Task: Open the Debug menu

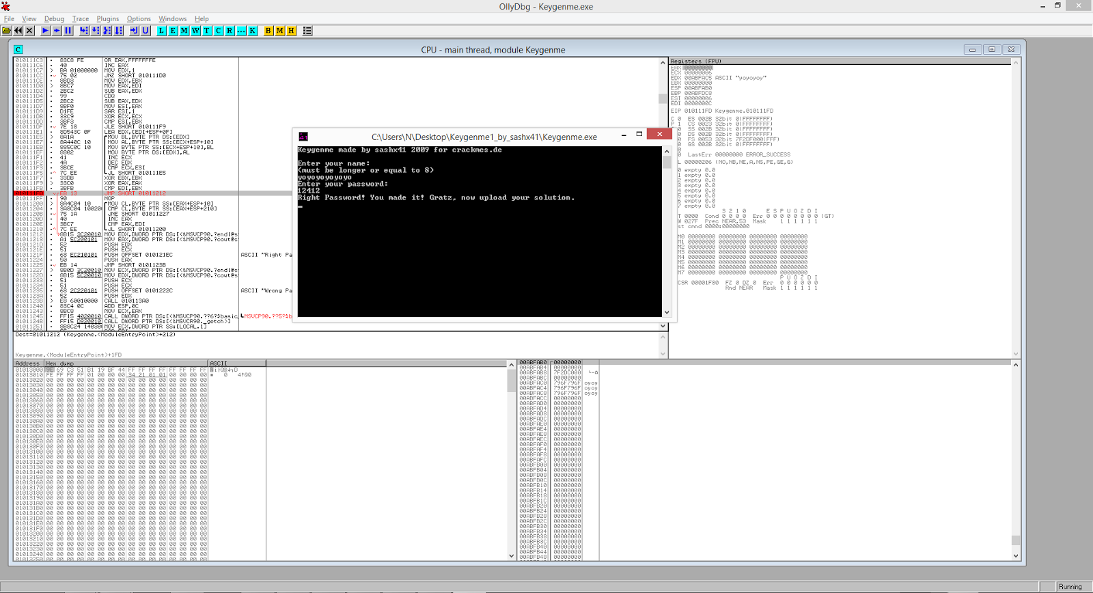Action: (54, 19)
